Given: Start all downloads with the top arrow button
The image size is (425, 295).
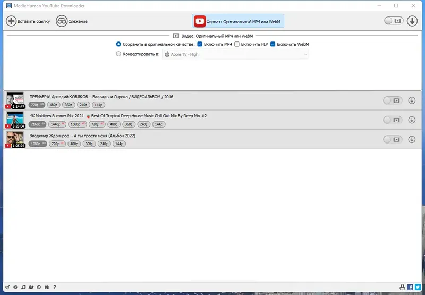Looking at the screenshot, I should (x=412, y=21).
